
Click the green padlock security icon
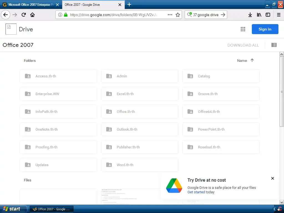point(66,15)
